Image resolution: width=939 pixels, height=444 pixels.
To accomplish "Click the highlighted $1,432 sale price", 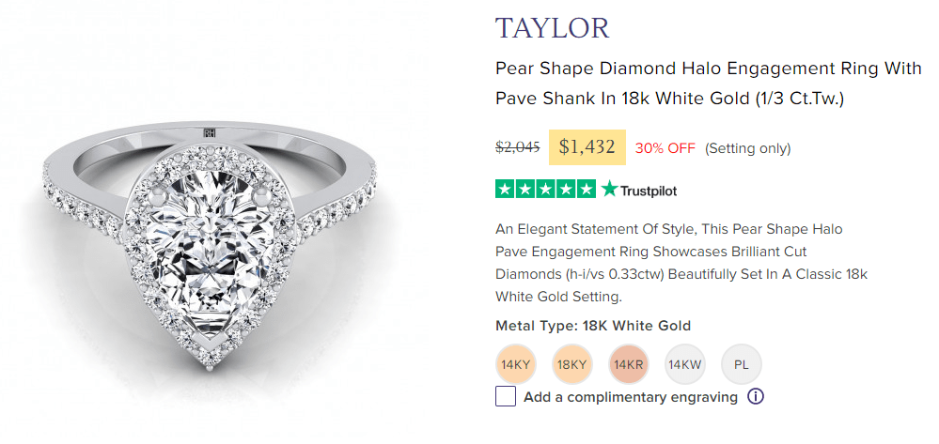I will tap(587, 147).
